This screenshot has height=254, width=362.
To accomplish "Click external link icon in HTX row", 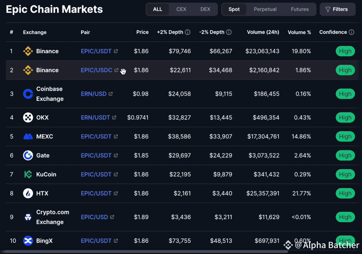I will pyautogui.click(x=116, y=193).
